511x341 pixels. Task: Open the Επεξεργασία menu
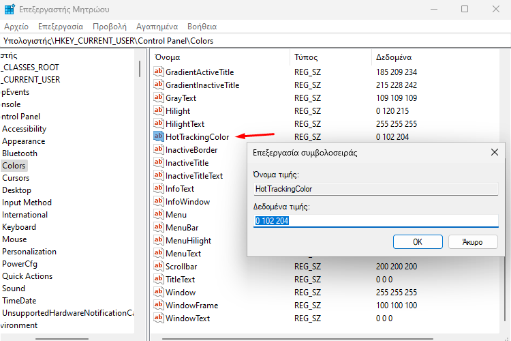point(61,27)
